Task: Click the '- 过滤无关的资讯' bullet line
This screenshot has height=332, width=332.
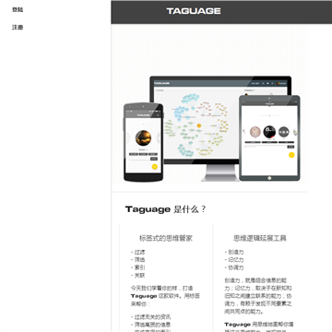Action: 150,317
